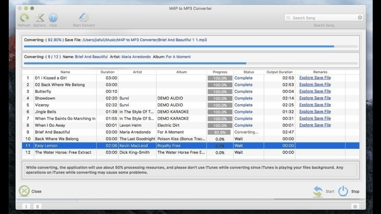The image size is (381, 214).
Task: Click artist 'Kevin MacLeod' cell
Action: pos(134,146)
